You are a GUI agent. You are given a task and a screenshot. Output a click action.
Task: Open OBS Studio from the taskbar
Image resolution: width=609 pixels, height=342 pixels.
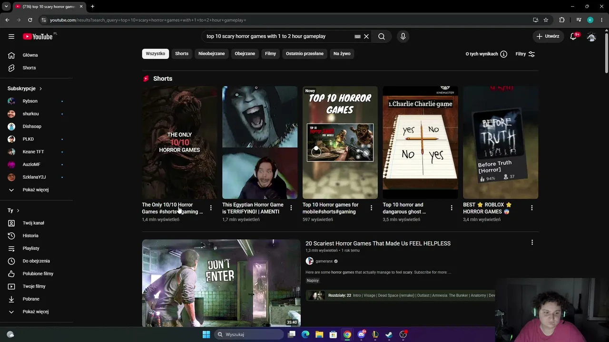[x=403, y=334]
